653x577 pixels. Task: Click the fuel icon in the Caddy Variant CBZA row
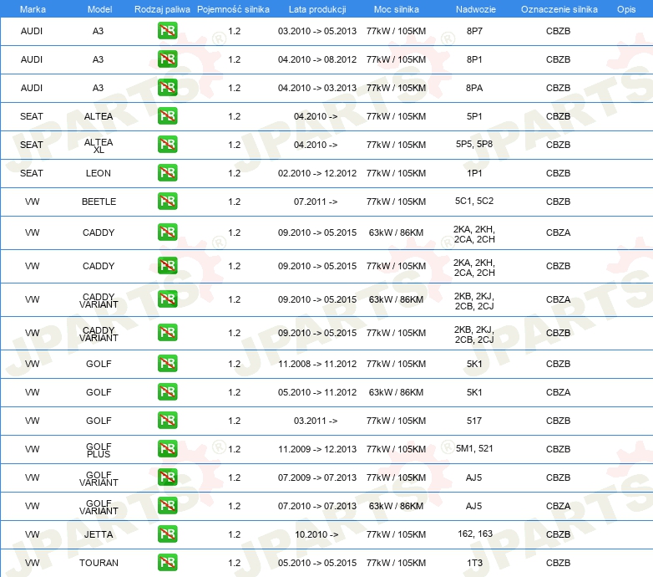pyautogui.click(x=167, y=299)
